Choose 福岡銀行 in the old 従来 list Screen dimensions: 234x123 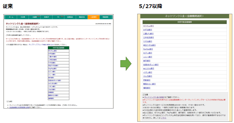click(x=51, y=98)
